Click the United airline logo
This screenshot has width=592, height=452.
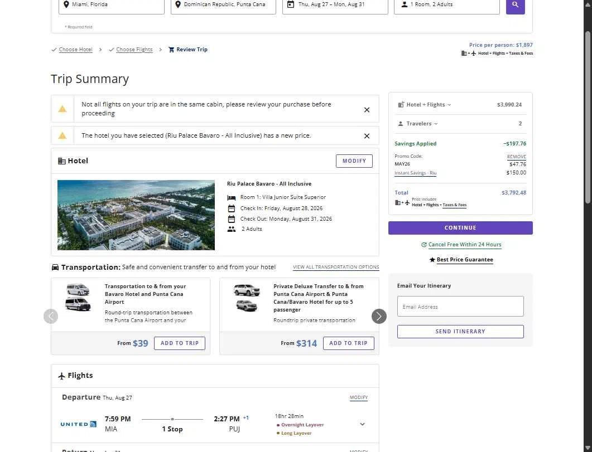point(79,424)
